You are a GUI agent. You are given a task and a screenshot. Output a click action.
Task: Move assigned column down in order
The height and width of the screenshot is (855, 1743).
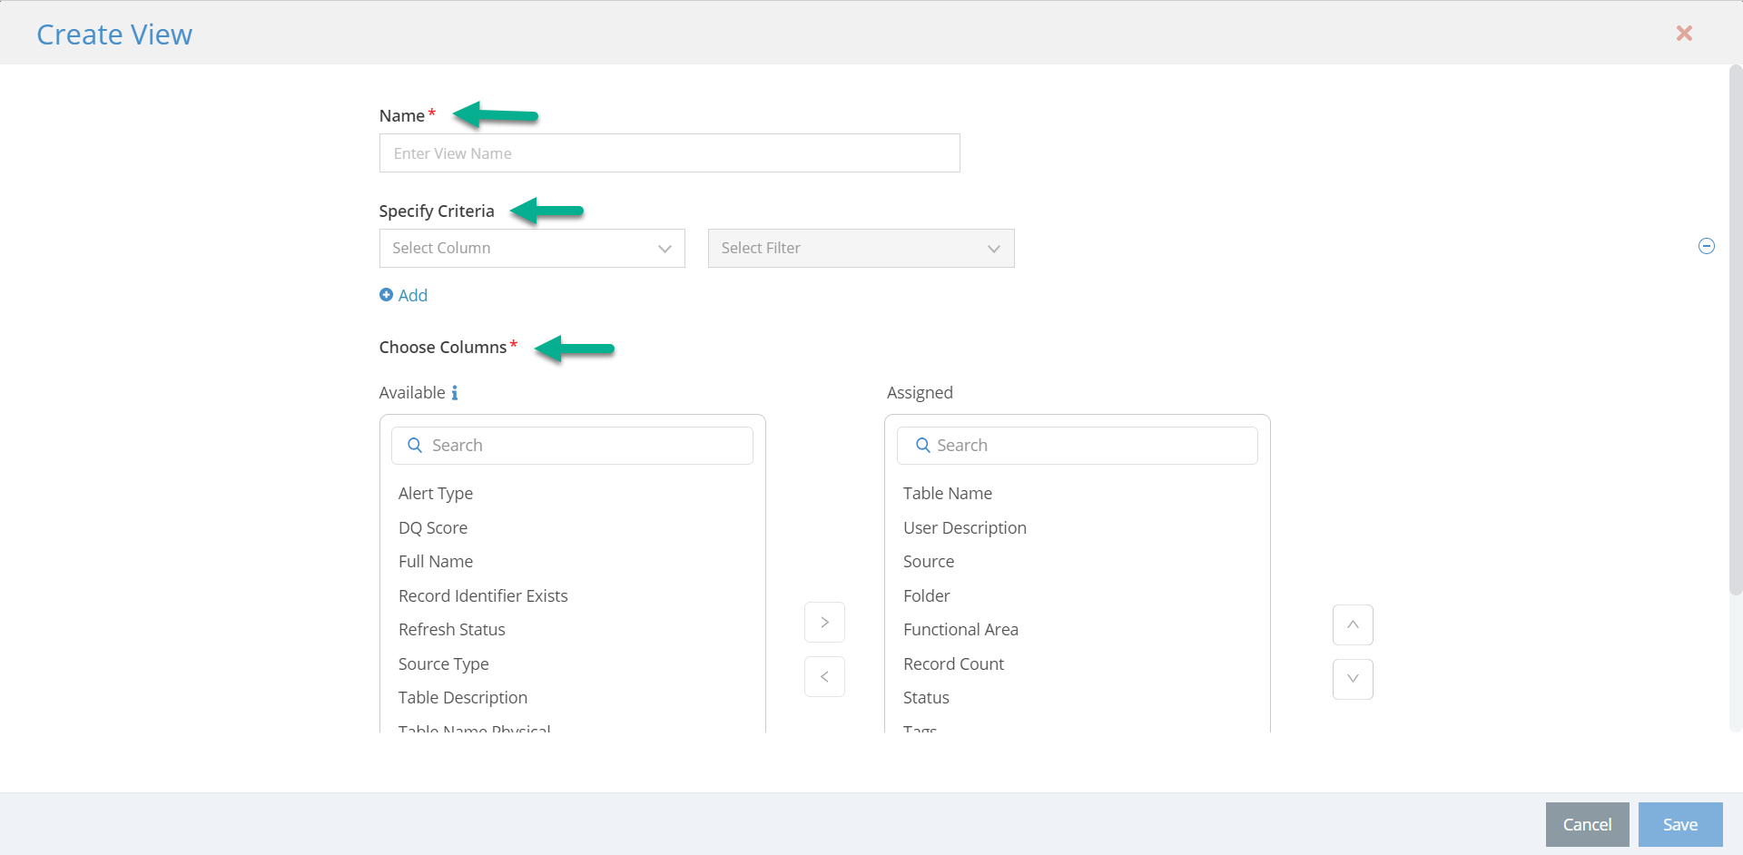click(x=1352, y=680)
